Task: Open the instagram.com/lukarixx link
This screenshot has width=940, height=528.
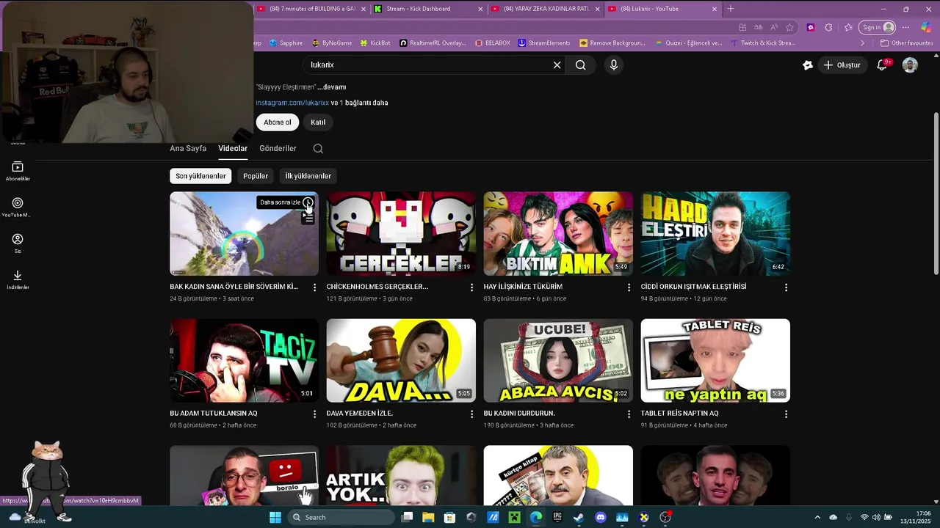Action: point(292,103)
